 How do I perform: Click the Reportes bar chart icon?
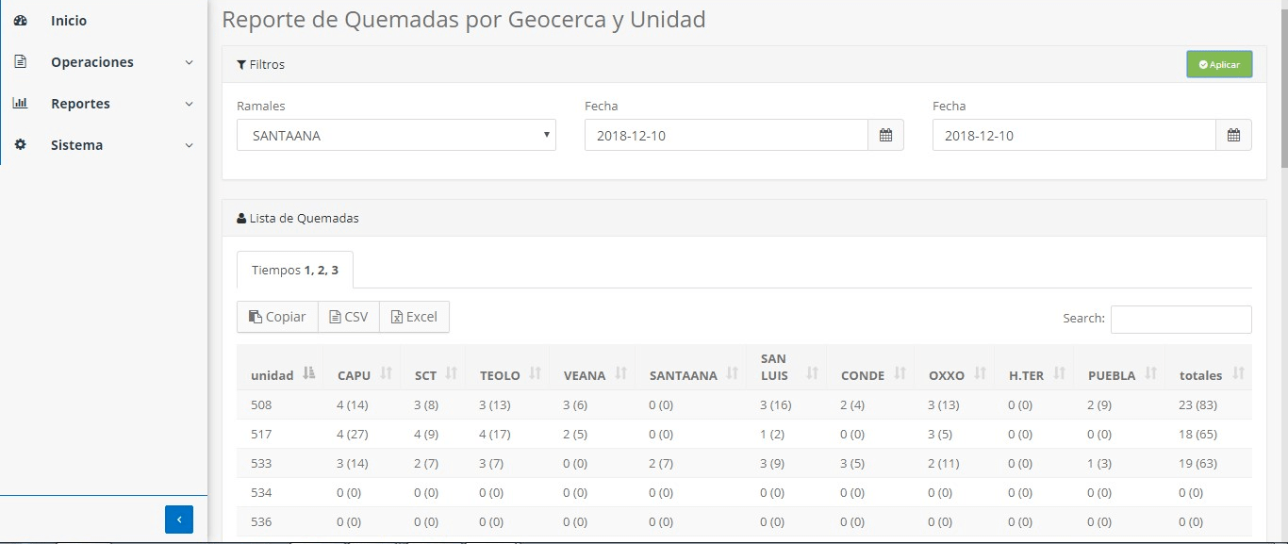[20, 104]
